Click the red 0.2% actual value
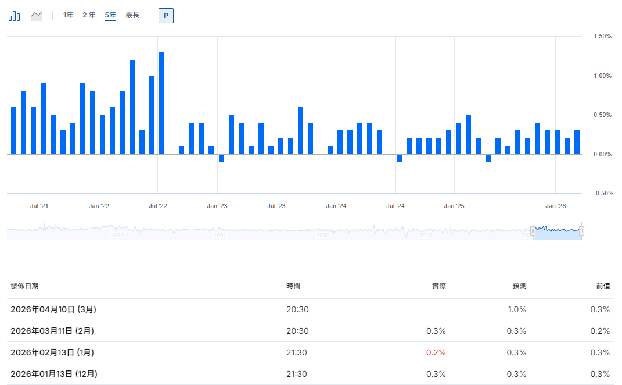Screen dimensions: 622x385 click(436, 352)
